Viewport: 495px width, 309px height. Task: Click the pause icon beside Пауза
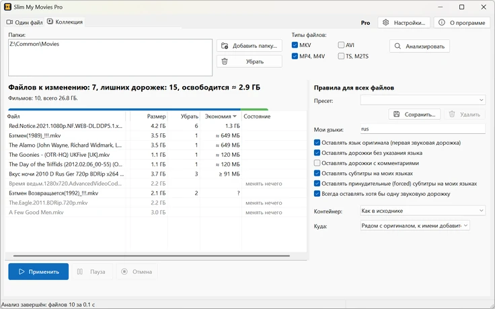click(x=80, y=271)
